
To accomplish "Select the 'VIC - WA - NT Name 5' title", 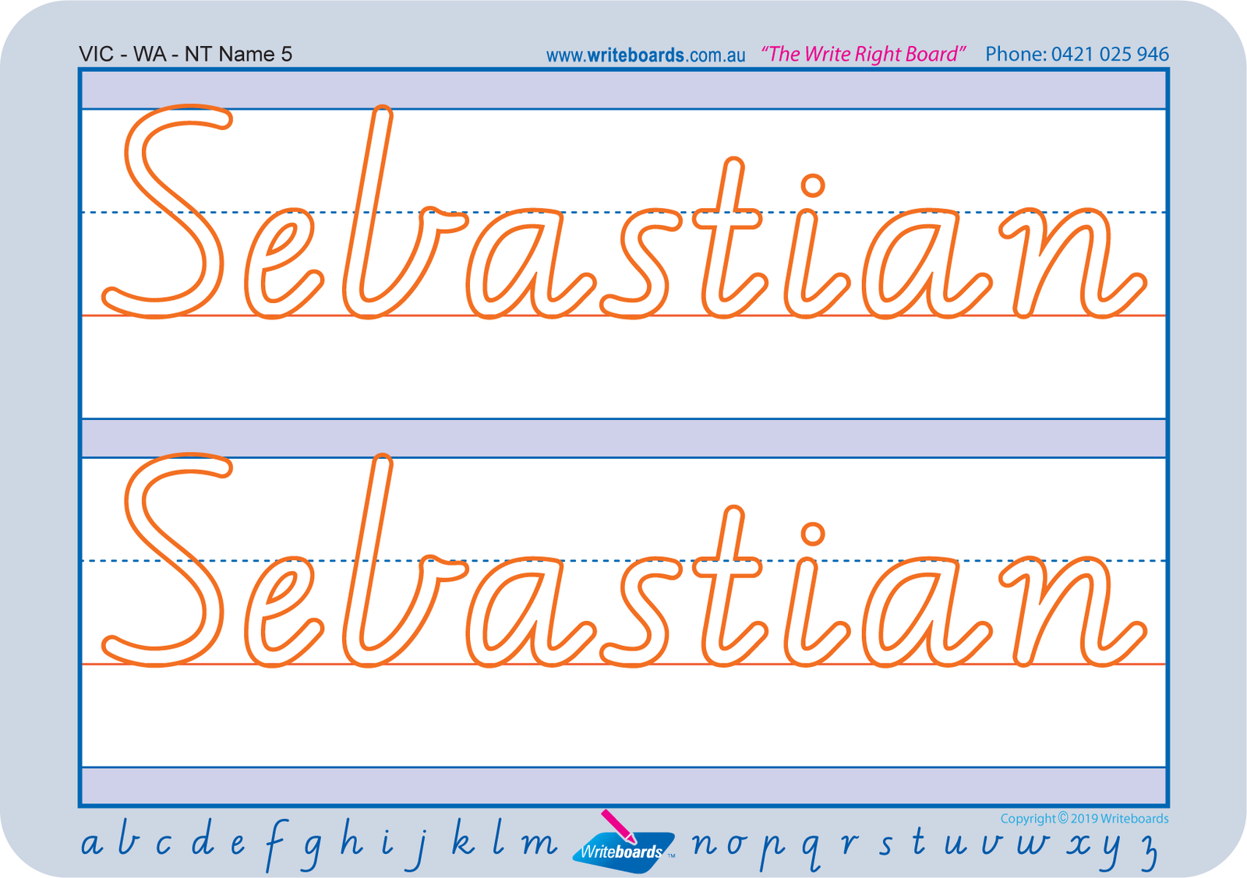I will pos(187,52).
